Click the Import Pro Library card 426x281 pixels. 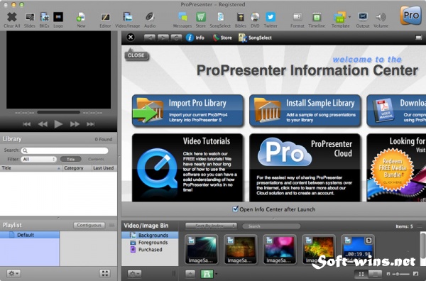click(187, 111)
